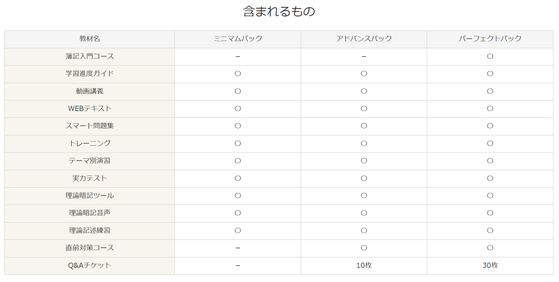Viewport: 559px width, 282px height.
Task: Click the 理論暗記ツール circle under パーフェクトパック
Action: [490, 196]
